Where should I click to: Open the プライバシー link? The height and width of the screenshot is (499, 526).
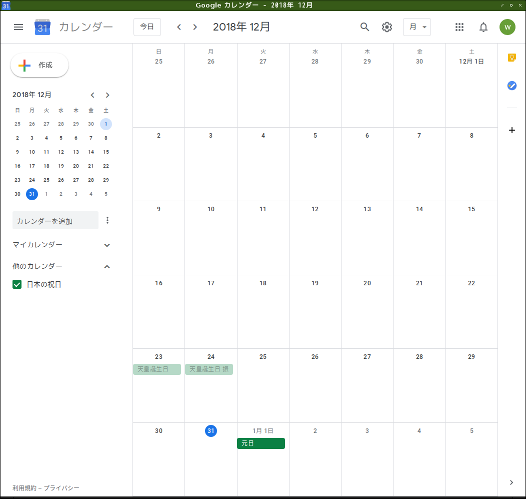pyautogui.click(x=61, y=488)
